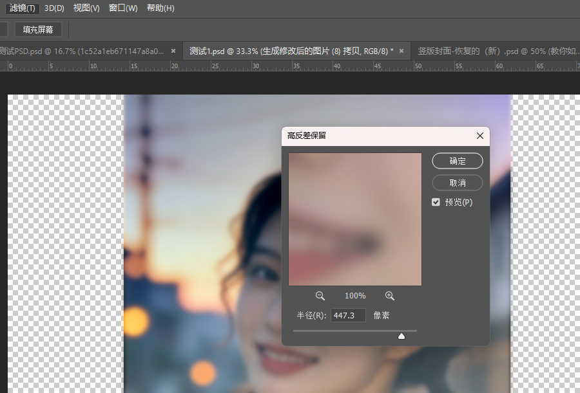Open the 滤镜(T) menu
The width and height of the screenshot is (580, 393).
click(23, 8)
